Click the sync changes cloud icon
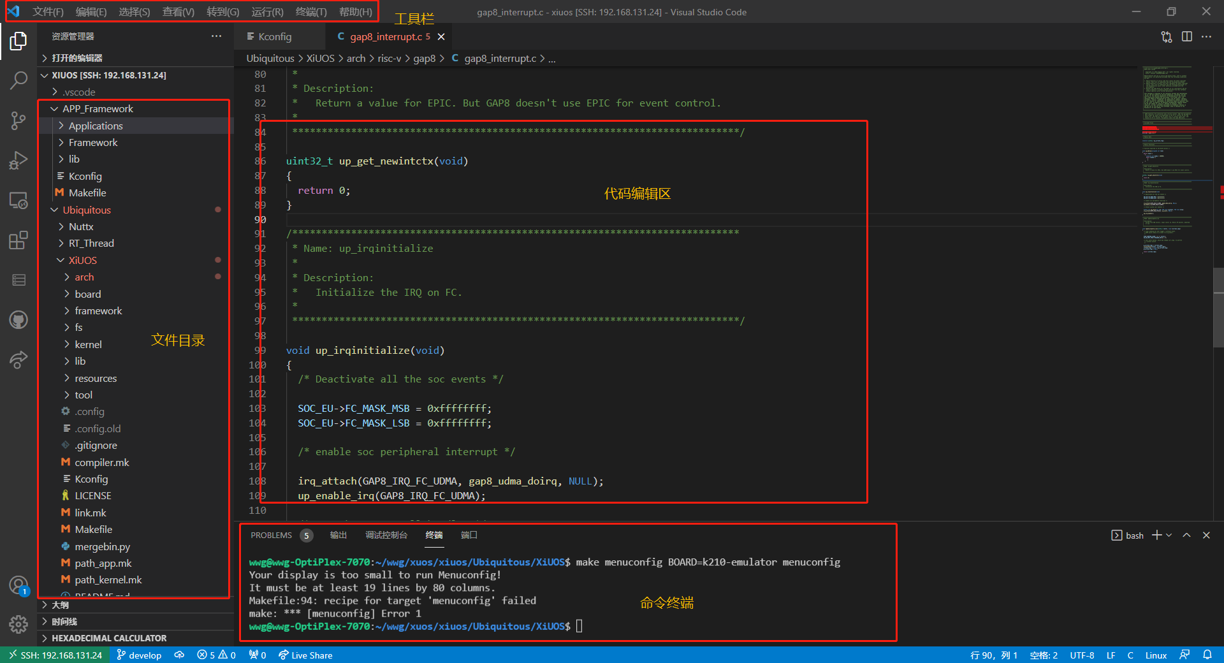 [179, 655]
